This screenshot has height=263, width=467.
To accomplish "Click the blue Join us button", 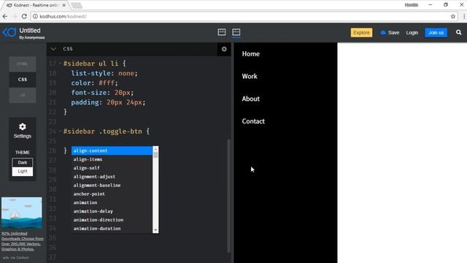I will point(436,32).
